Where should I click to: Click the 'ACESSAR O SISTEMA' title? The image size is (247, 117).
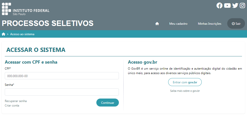tap(36, 50)
